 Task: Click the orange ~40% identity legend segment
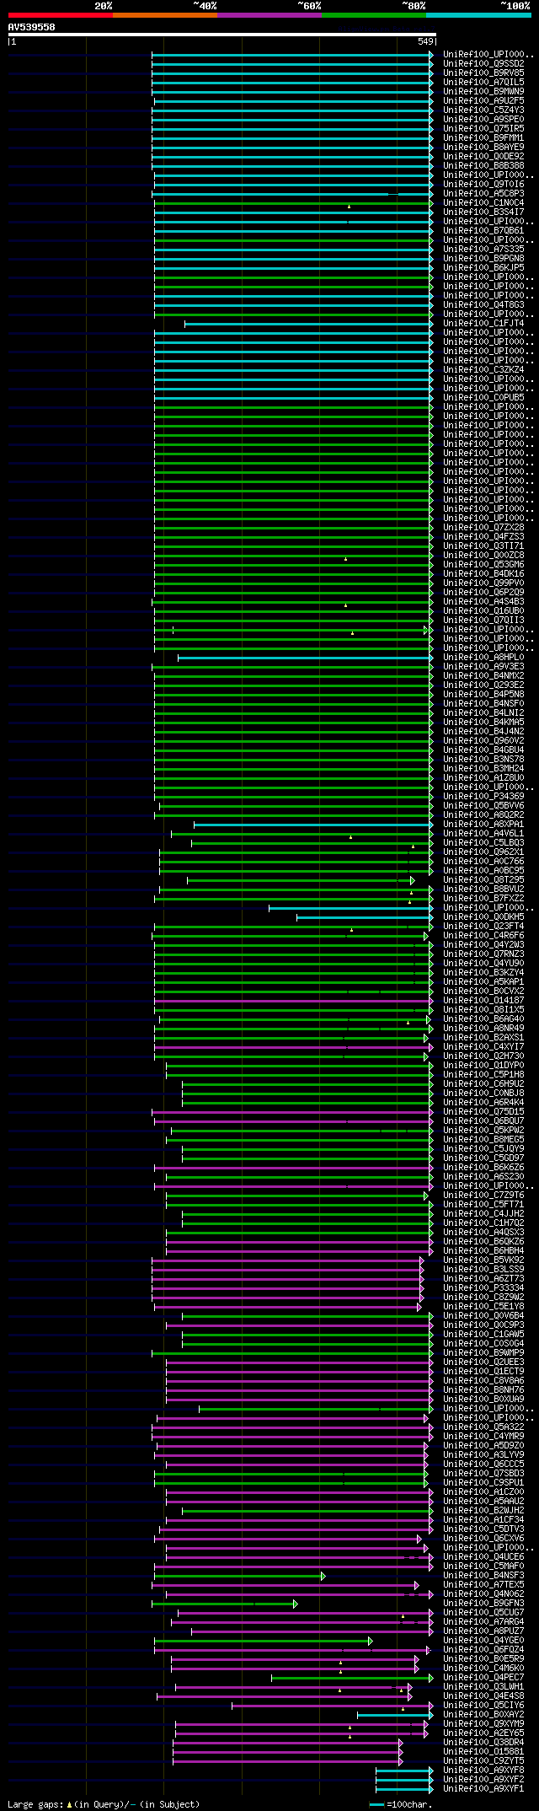[x=164, y=15]
